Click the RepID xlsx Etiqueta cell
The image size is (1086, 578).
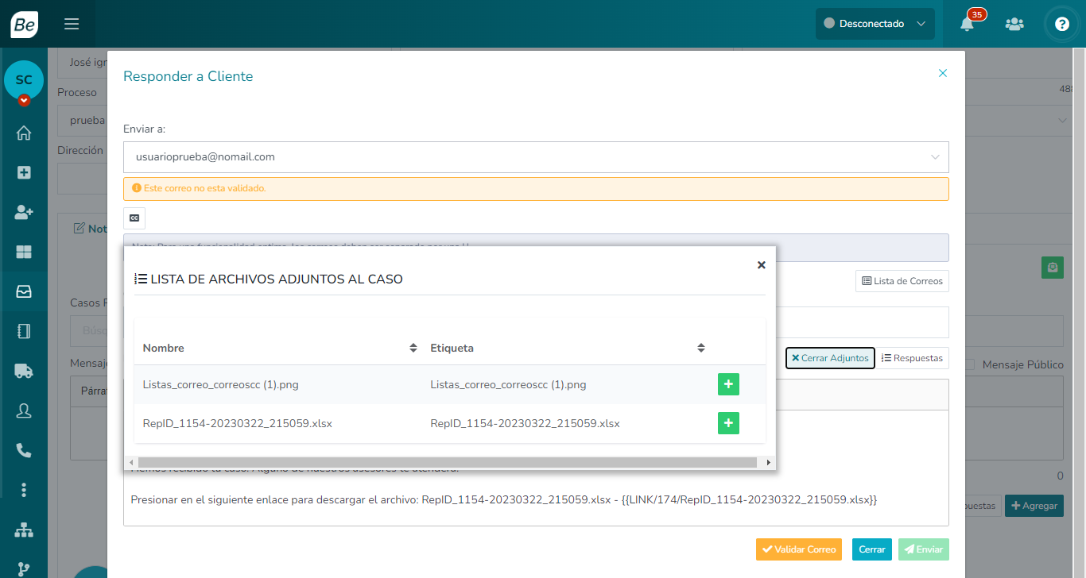coord(525,423)
